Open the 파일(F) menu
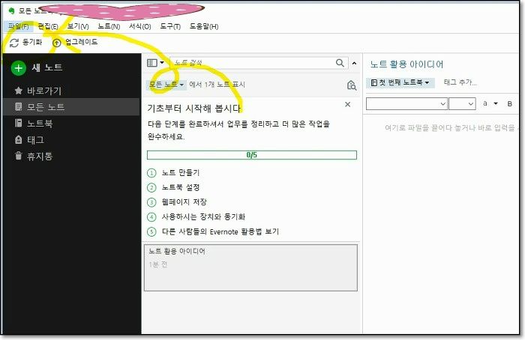The width and height of the screenshot is (525, 340). tap(19, 26)
